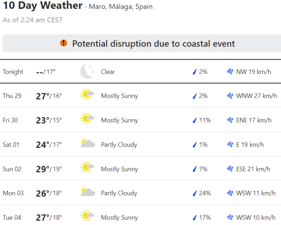
Task: Click the orange coastal event alert icon
Action: [64, 43]
